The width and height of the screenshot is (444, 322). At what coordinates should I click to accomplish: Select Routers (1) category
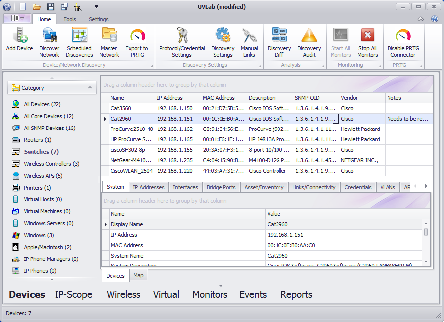(x=38, y=140)
